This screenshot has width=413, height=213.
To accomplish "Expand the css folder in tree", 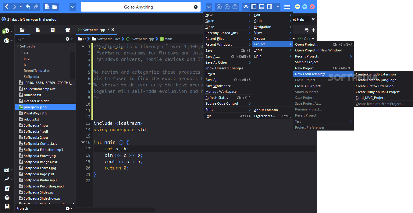I will (x=21, y=52).
